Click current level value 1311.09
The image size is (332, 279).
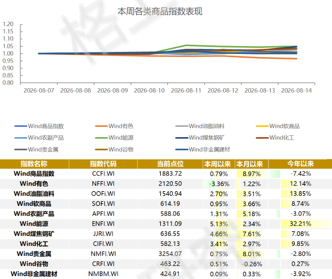coord(170,224)
